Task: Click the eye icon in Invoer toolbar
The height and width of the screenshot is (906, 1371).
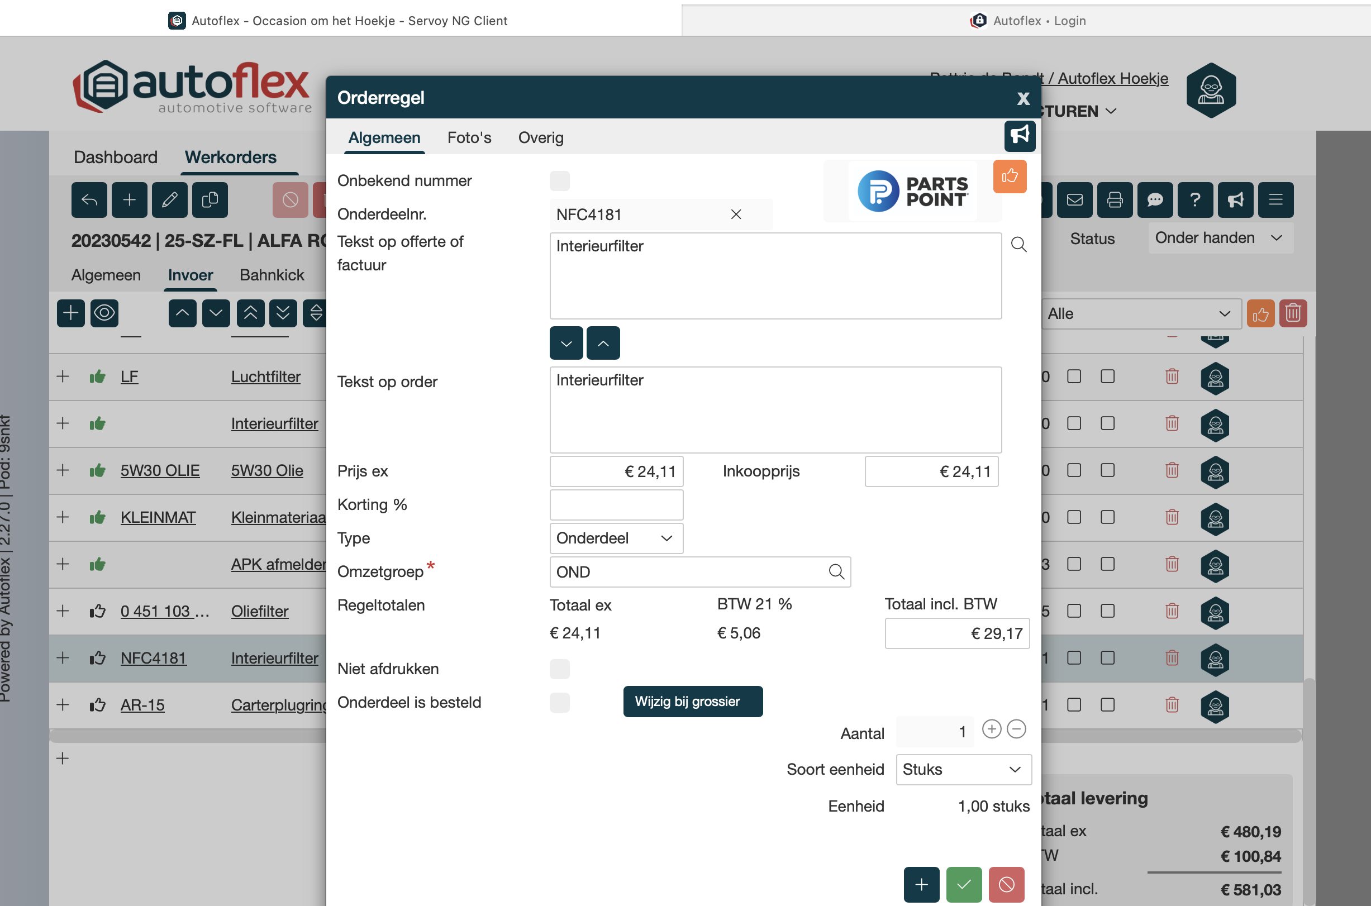Action: (104, 313)
